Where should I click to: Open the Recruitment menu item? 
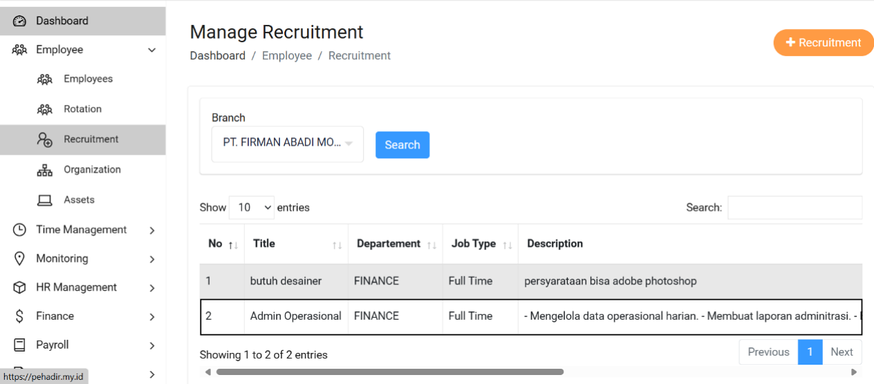[91, 140]
